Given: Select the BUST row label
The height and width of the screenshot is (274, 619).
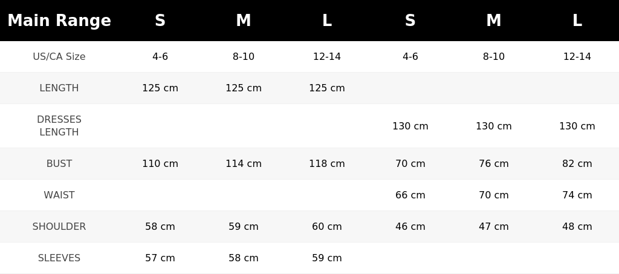Looking at the screenshot, I should click(x=59, y=163).
